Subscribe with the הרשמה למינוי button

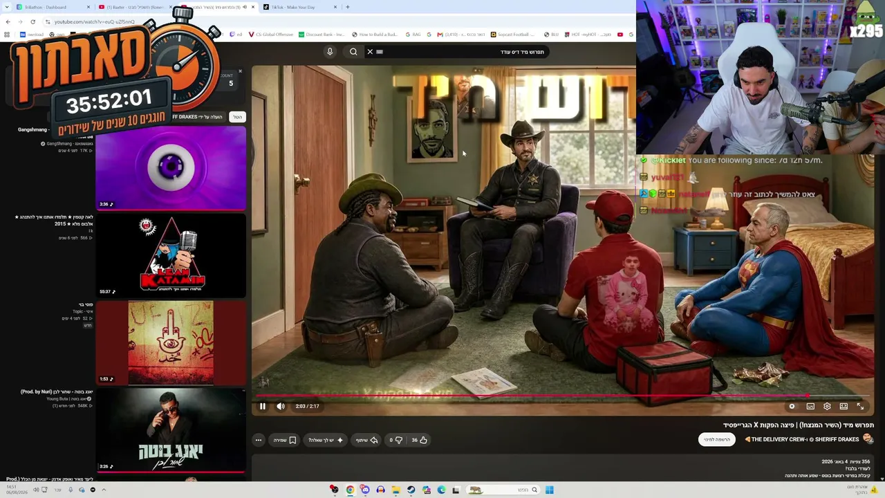717,439
